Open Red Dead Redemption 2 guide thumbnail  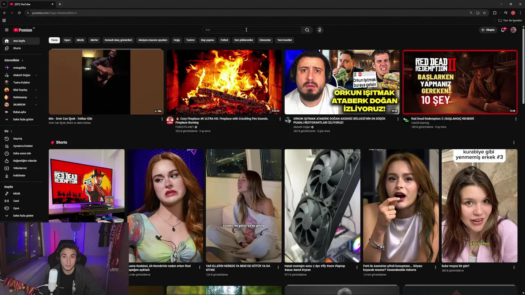point(460,82)
